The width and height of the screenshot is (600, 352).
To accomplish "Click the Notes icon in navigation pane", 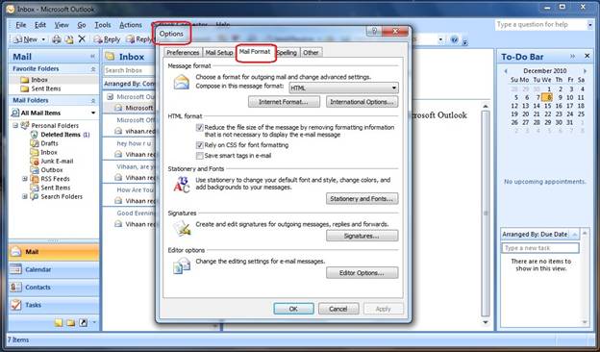I will point(58,323).
